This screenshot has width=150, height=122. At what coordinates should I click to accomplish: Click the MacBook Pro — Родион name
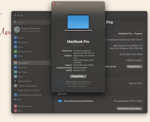pos(130,34)
